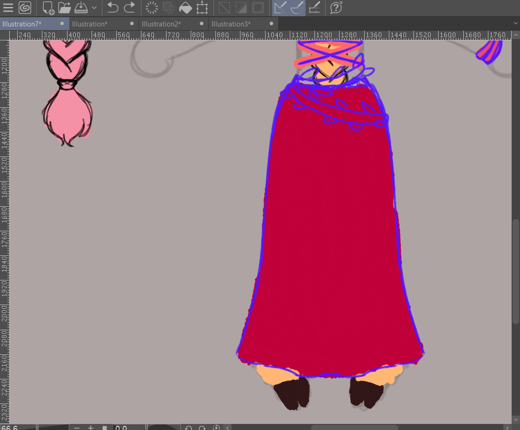Viewport: 520px width, 430px height.
Task: Switch to the Illustration3* tab
Action: [231, 24]
